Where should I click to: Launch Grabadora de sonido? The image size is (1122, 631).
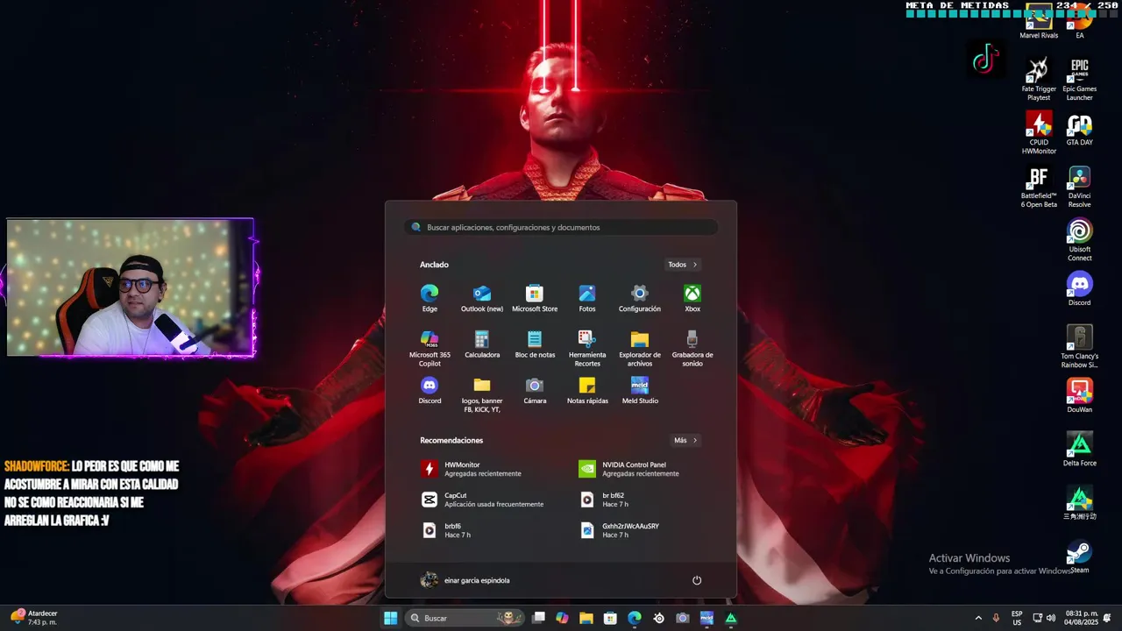[x=692, y=348]
